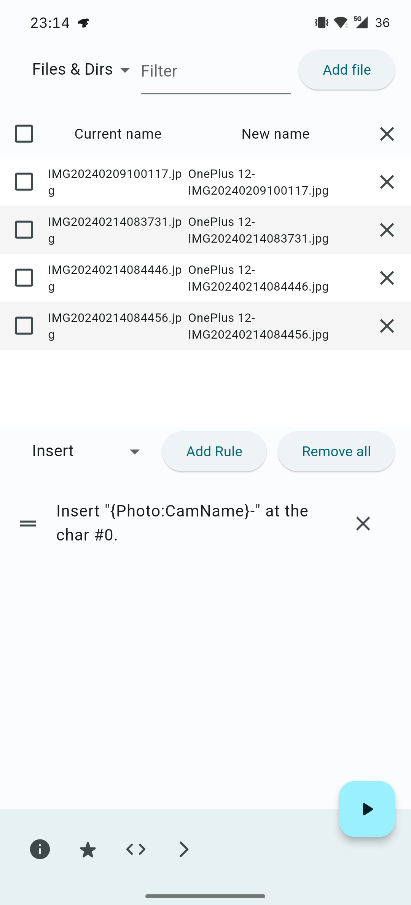411x905 pixels.
Task: Open the Insert {Photo:CamName} rule text
Action: [x=182, y=523]
